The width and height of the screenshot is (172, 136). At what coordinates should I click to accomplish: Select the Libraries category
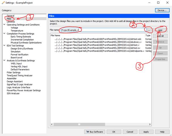[x=11, y=22]
